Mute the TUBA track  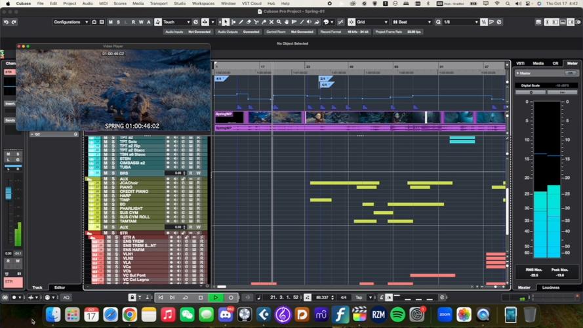click(x=105, y=167)
